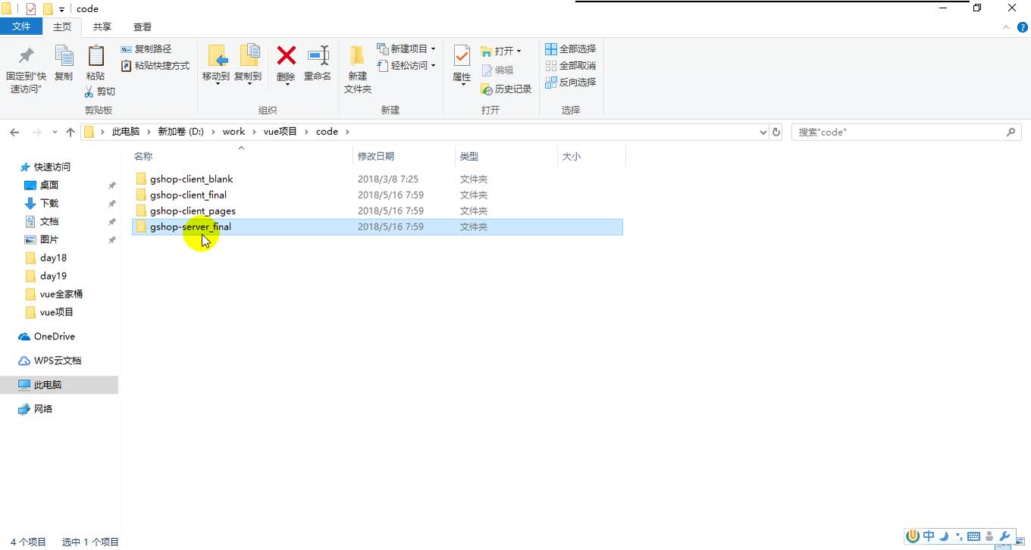
Task: Click IME wrench settings icon
Action: pos(1006,536)
